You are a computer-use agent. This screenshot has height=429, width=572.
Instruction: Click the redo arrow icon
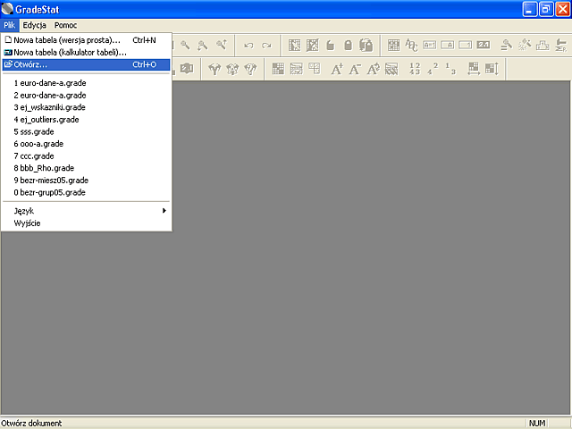point(266,46)
